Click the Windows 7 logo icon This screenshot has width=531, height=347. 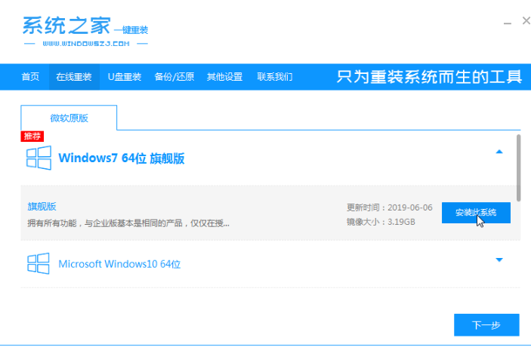39,158
